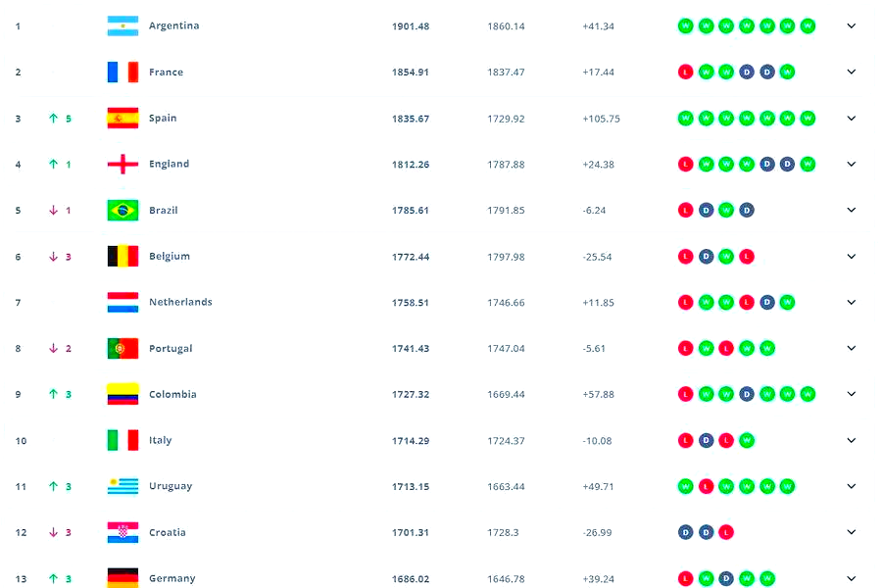
Task: Expand the England row chevron
Action: tap(851, 165)
